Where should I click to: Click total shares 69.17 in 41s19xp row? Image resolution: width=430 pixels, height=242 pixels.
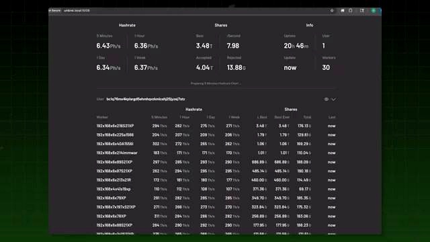[x=305, y=189]
